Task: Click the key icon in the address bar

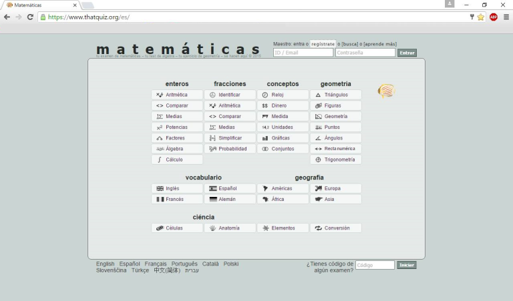Action: [x=472, y=17]
